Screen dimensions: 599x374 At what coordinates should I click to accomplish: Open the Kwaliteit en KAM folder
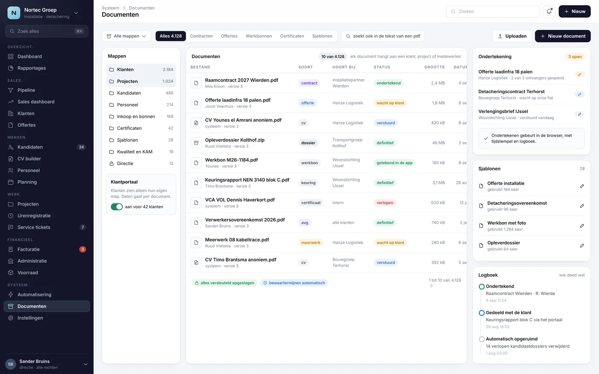141,152
